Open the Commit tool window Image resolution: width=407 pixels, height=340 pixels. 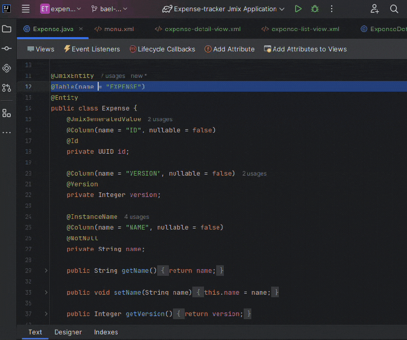coord(7,49)
